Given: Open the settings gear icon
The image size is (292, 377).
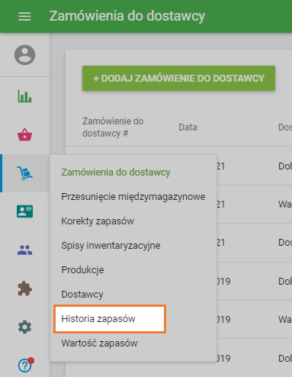Looking at the screenshot, I should [x=24, y=327].
